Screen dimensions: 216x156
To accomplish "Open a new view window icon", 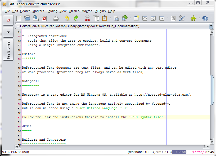I will click(x=136, y=18).
